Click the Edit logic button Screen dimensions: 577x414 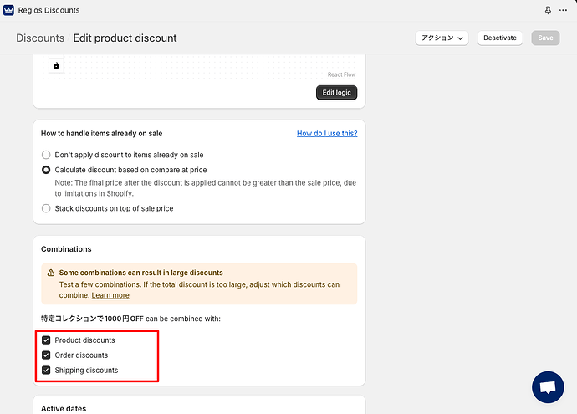click(x=336, y=92)
